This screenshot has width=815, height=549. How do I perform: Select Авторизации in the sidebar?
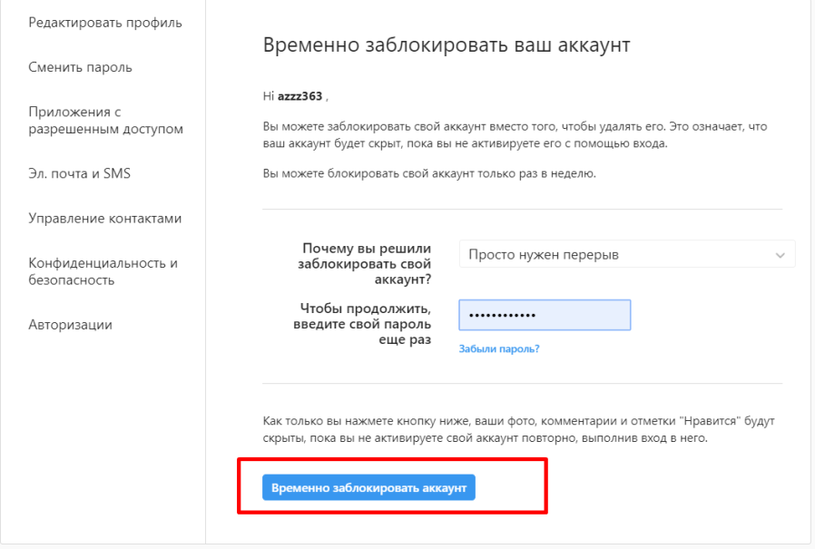click(x=70, y=325)
